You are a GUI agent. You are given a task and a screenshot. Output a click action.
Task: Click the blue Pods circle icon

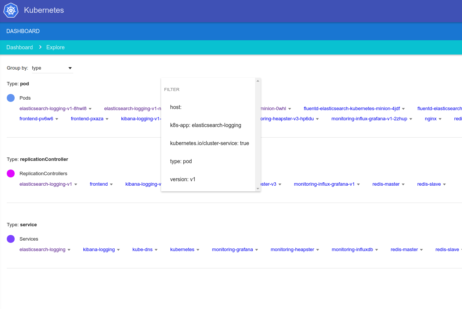pos(11,98)
